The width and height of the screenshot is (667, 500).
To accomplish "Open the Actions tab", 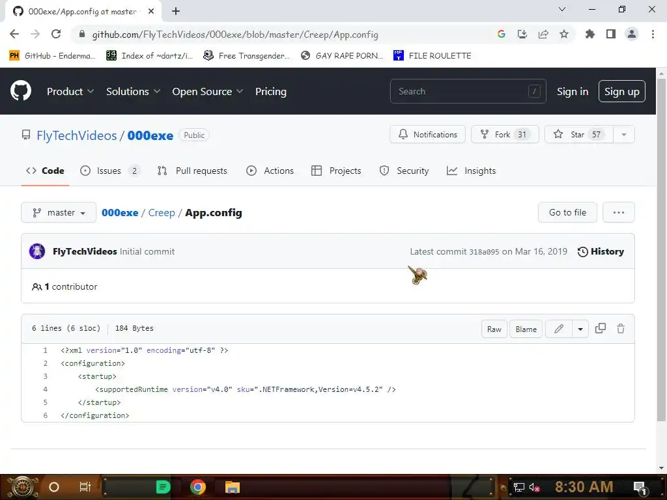I will (x=270, y=171).
